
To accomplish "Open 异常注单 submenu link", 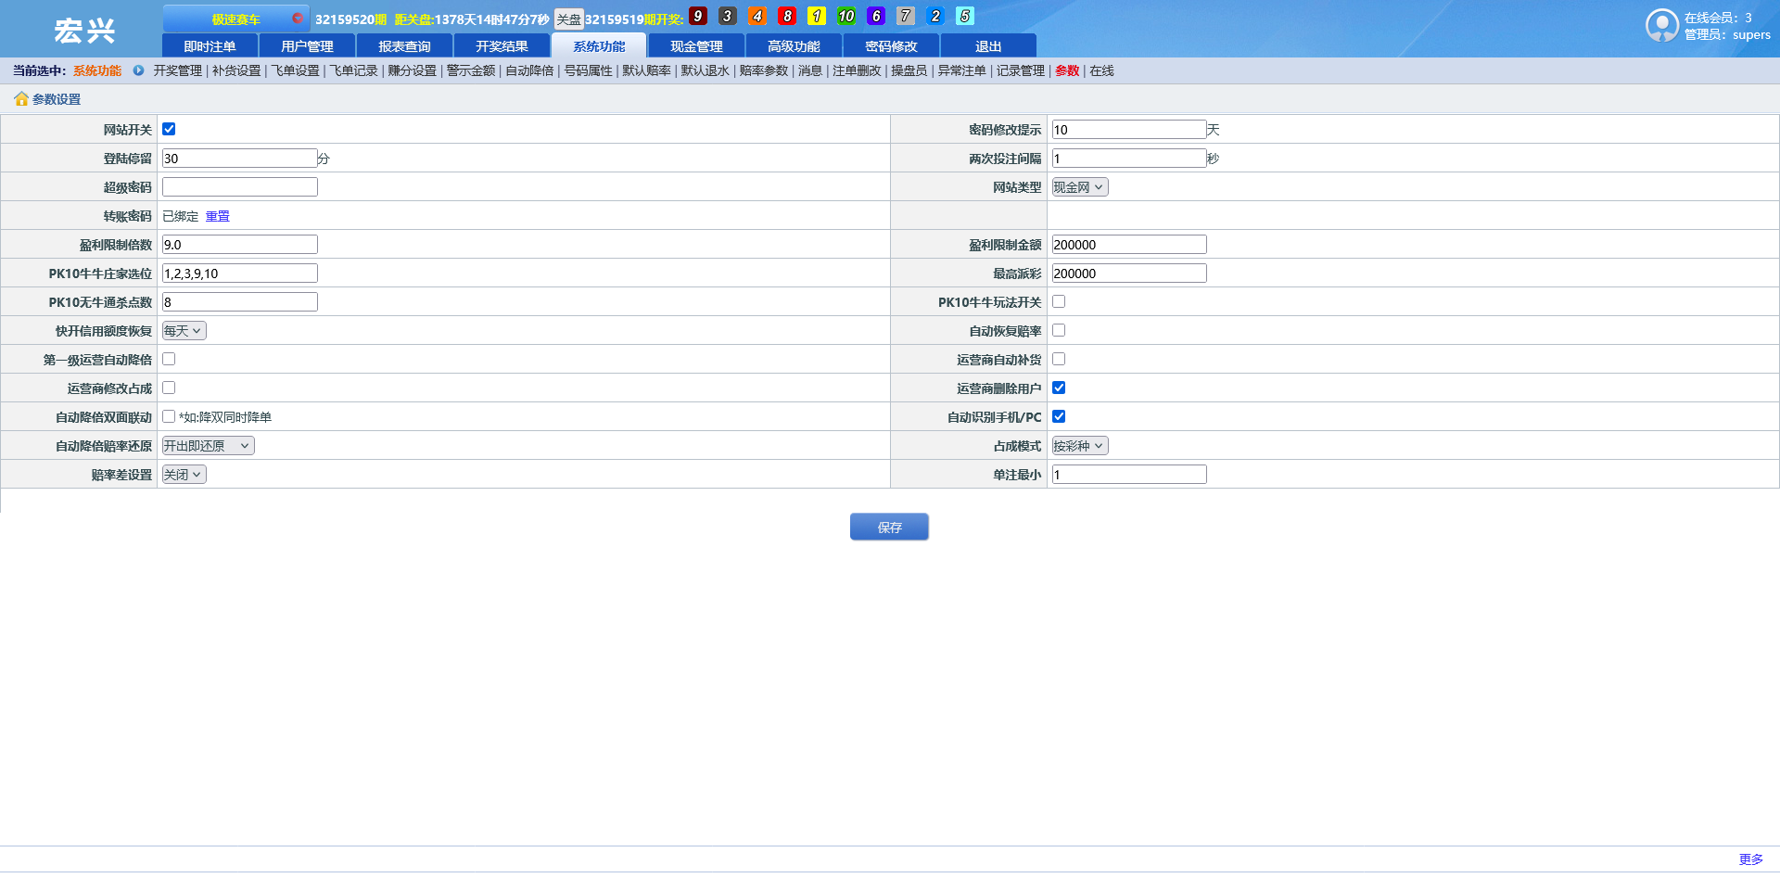I will [x=961, y=70].
